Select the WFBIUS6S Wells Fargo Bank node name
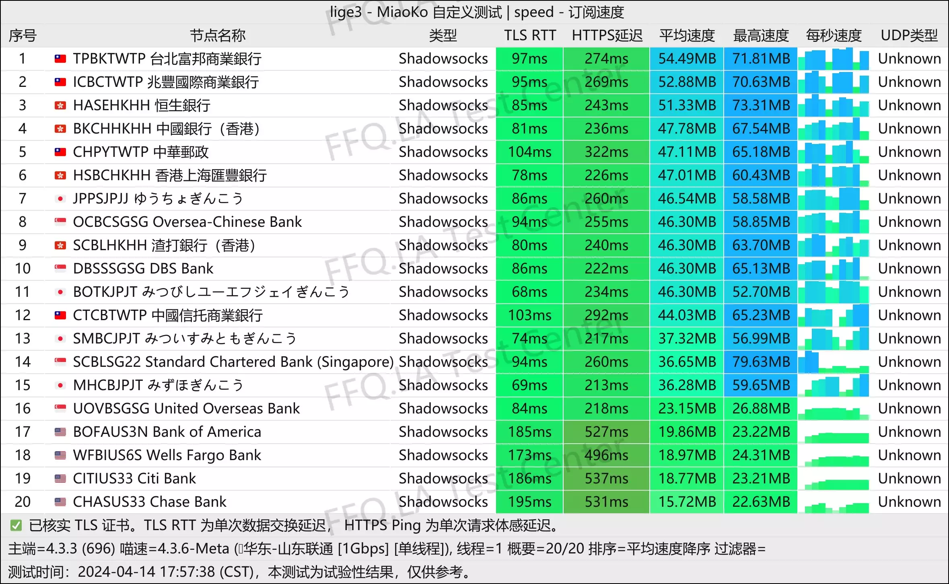 [167, 455]
